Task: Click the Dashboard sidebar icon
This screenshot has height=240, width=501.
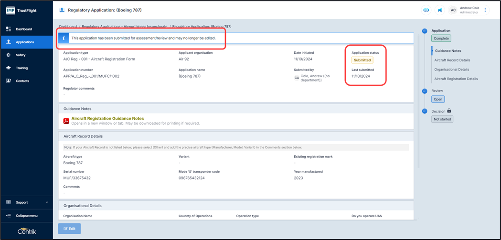Action: click(9, 29)
